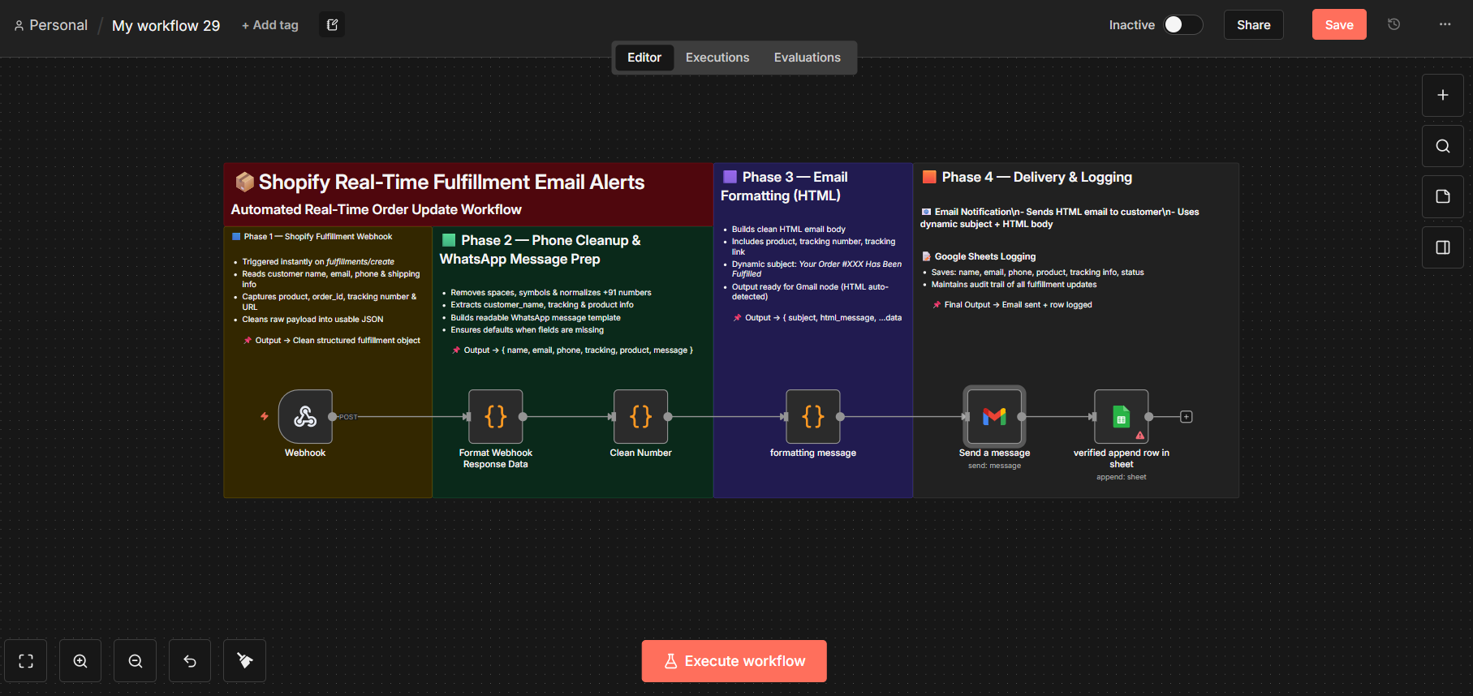
Task: Open the add node plus panel
Action: (1442, 96)
